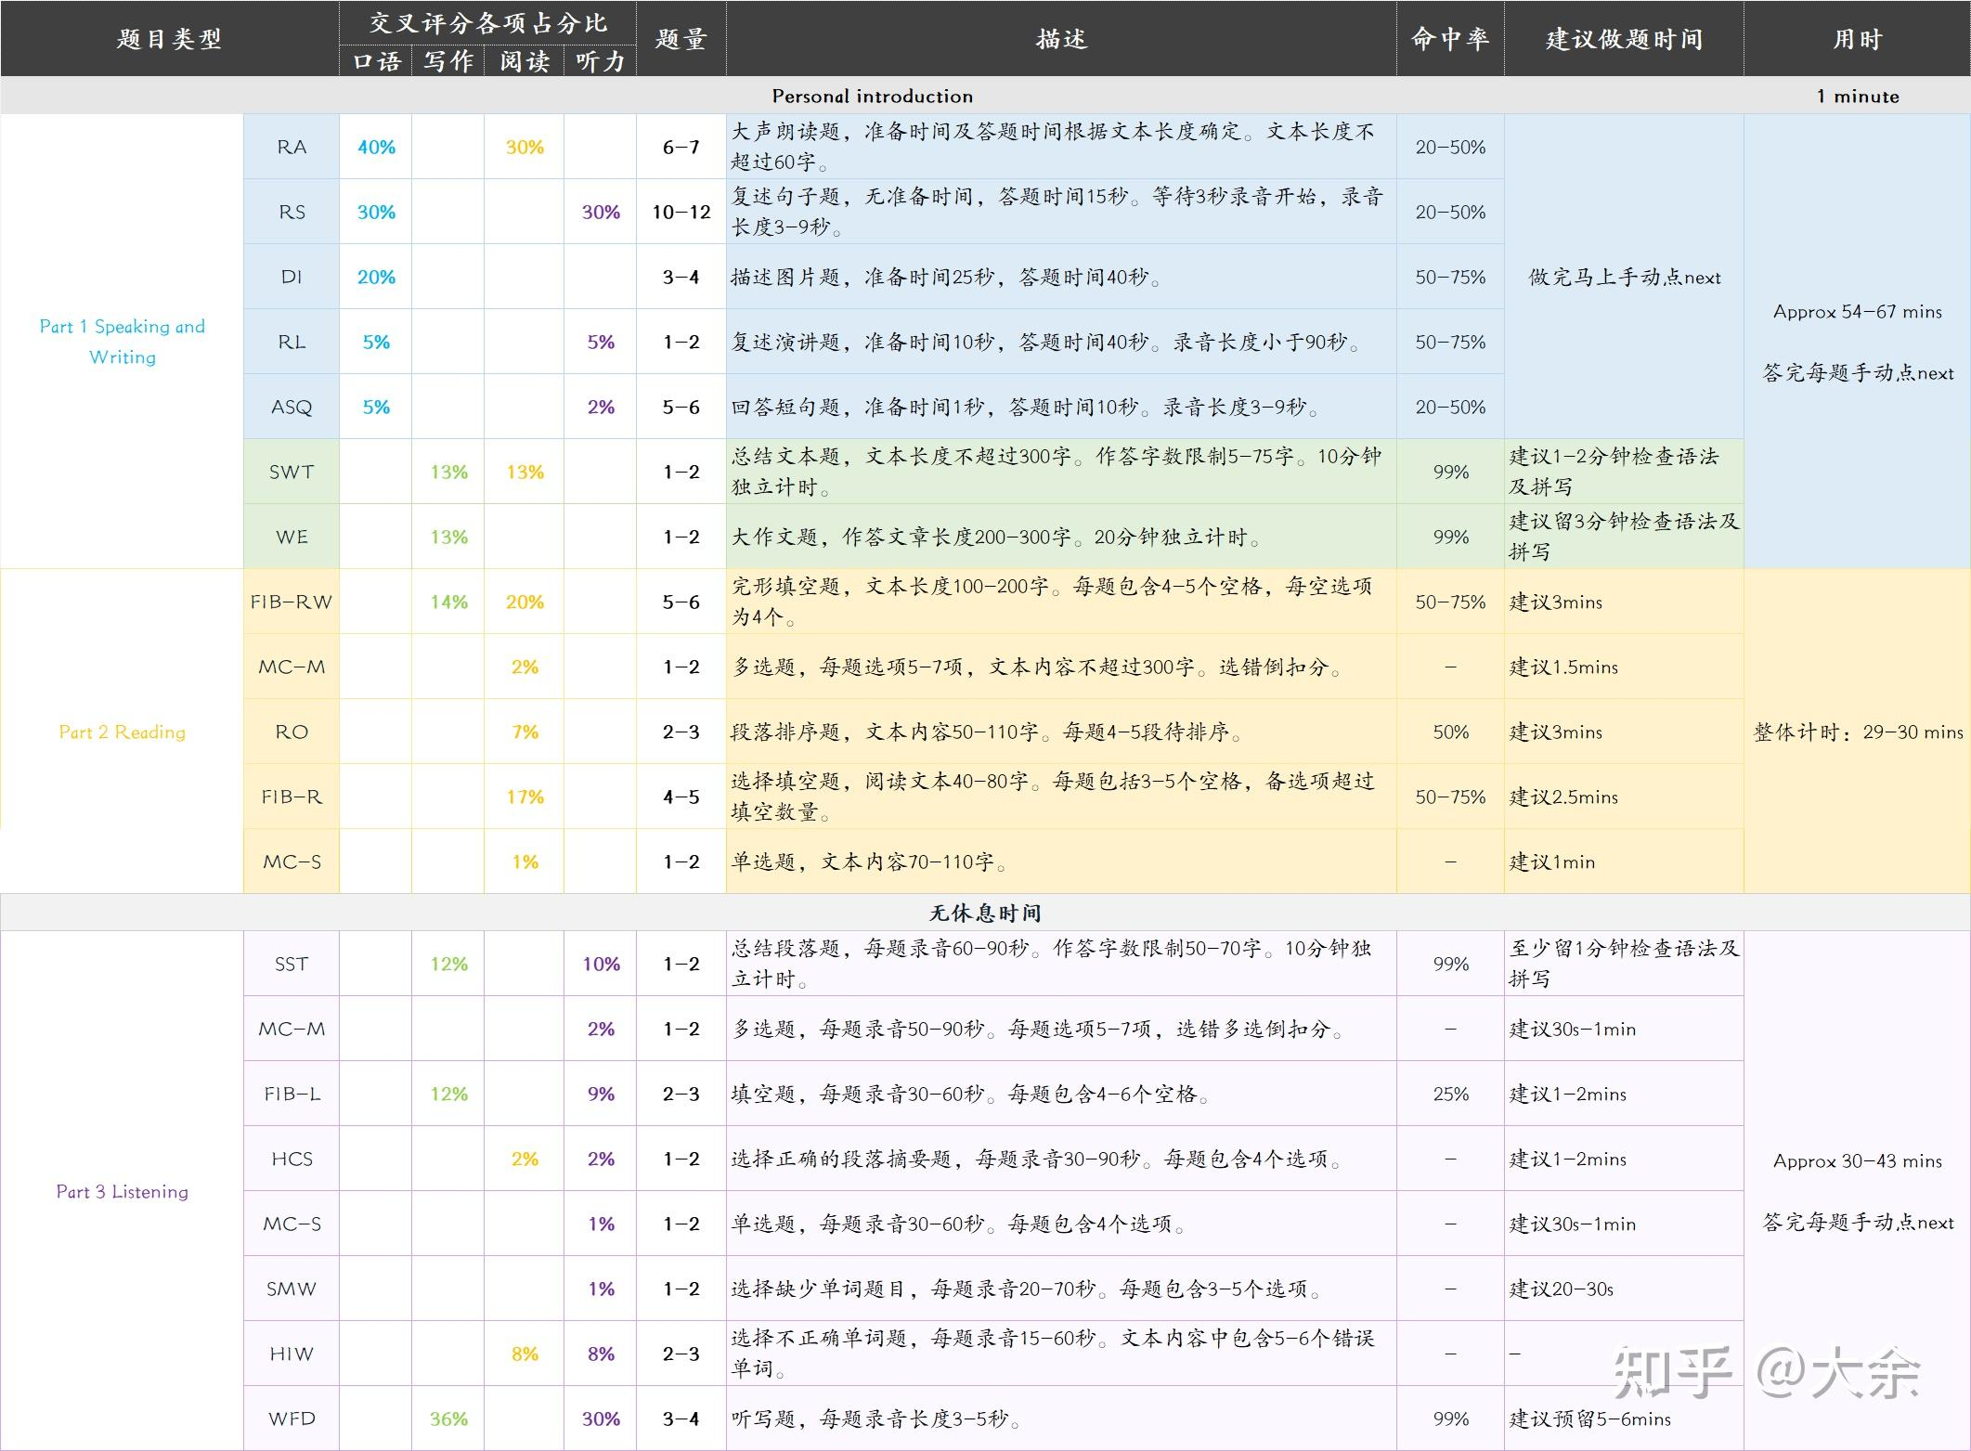The height and width of the screenshot is (1451, 1971).
Task: Select the FIB-RW question type cell
Action: pyautogui.click(x=292, y=602)
